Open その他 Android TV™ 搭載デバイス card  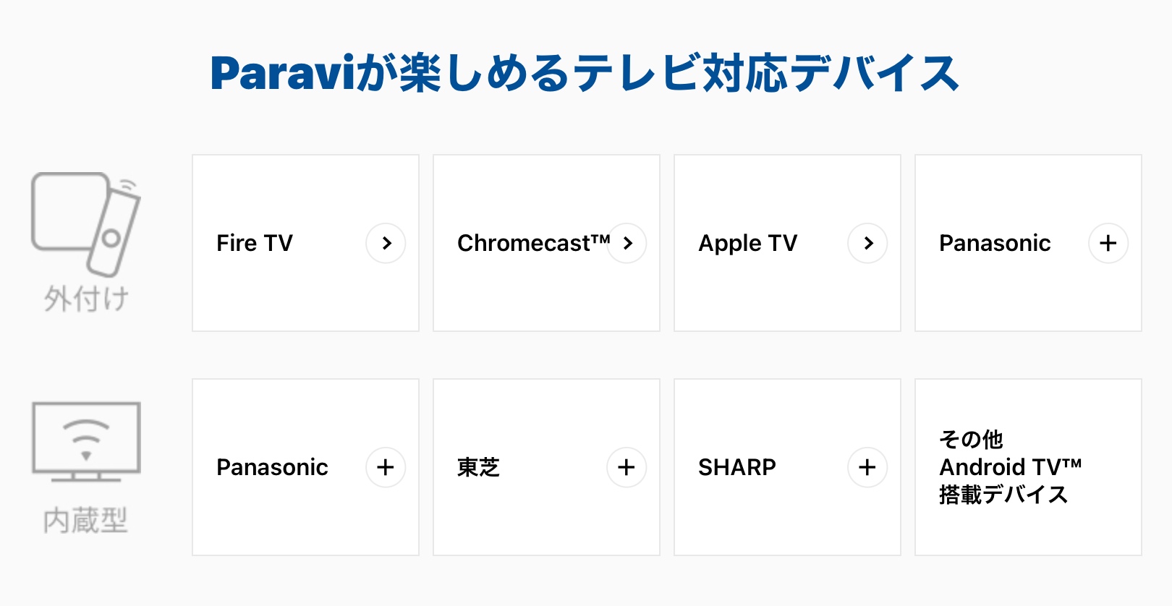(1010, 467)
